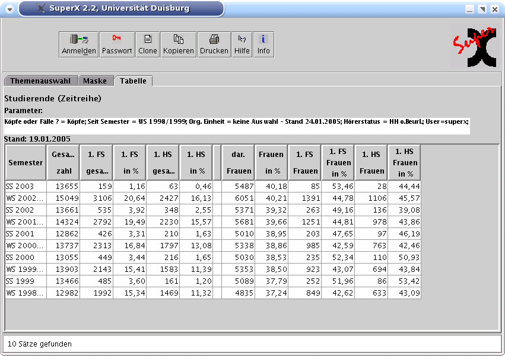Click the '1. HS Frauen in %' header
Viewport: 505px width, 356px height.
click(x=405, y=162)
